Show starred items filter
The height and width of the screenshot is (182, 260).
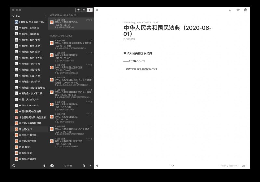click(78, 10)
